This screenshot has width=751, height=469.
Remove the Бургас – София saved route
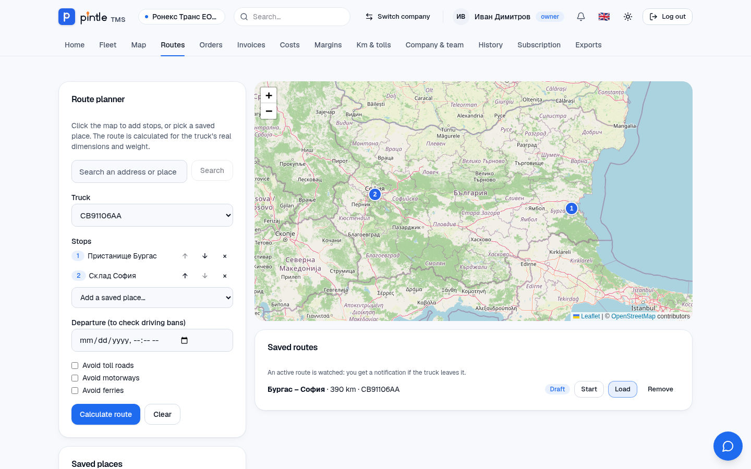point(660,389)
